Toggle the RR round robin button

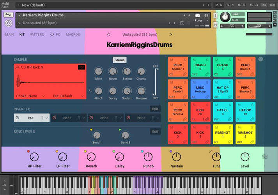[x=81, y=67]
